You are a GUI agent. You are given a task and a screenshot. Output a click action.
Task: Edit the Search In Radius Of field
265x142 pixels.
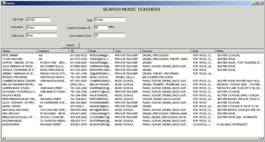click(101, 27)
